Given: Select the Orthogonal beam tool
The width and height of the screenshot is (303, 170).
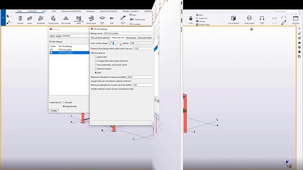Looking at the screenshot, I should point(79,20).
